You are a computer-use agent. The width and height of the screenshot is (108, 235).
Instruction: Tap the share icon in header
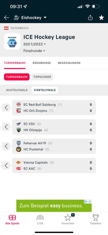pyautogui.click(x=90, y=18)
